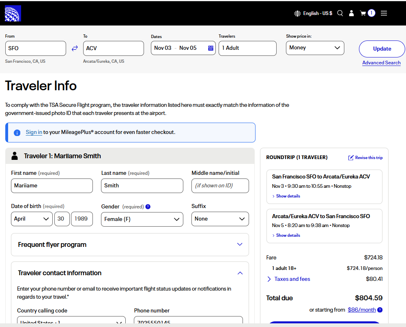This screenshot has height=327, width=406.
Task: Collapse Traveler contact information section
Action: tap(240, 273)
